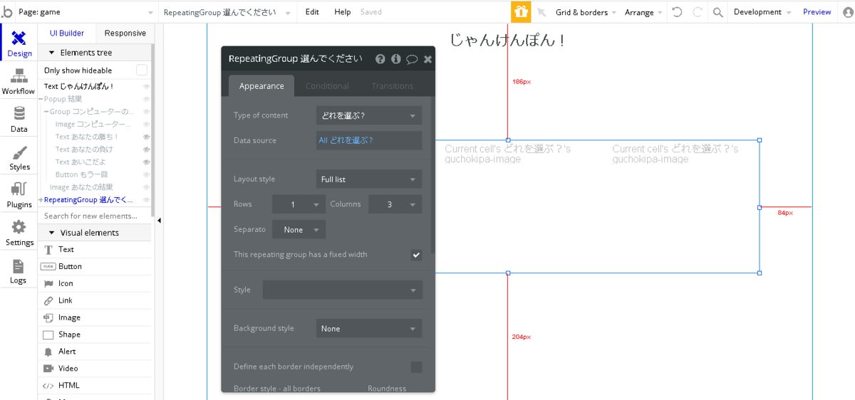Collapse the Popup 結果 tree item
The width and height of the screenshot is (855, 400).
41,99
